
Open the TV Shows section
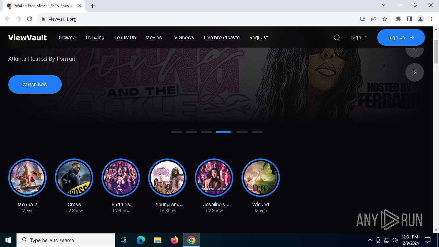tap(183, 37)
